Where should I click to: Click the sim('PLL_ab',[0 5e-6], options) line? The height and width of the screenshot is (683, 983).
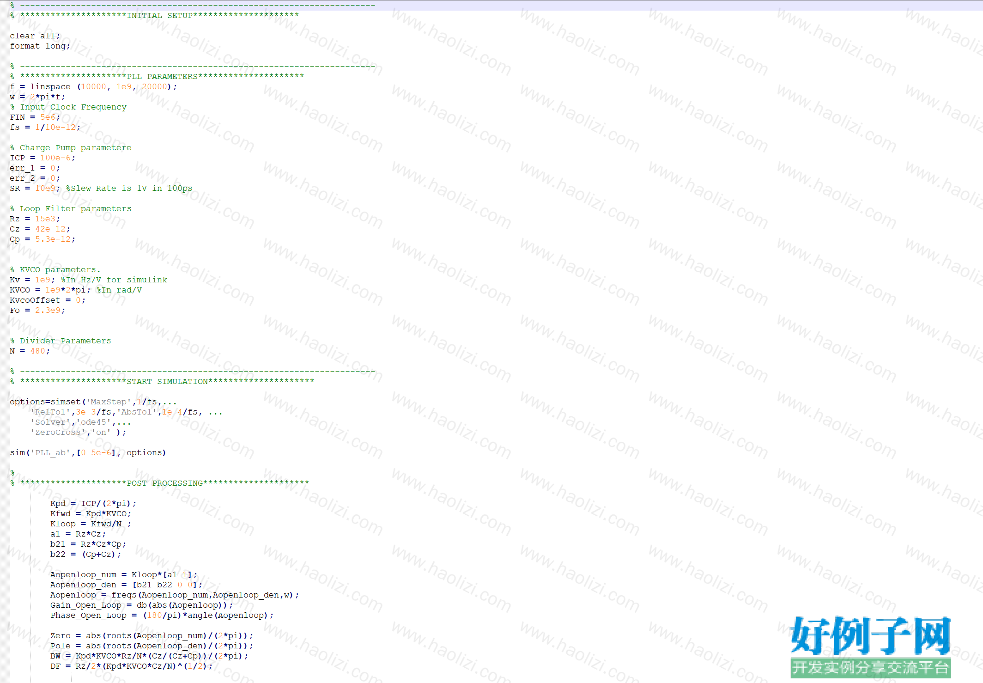(88, 452)
